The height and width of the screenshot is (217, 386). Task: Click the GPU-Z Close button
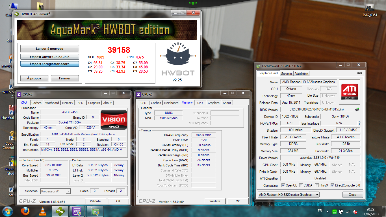(x=352, y=195)
